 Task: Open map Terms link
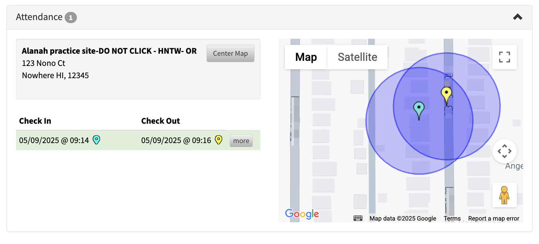coord(452,219)
